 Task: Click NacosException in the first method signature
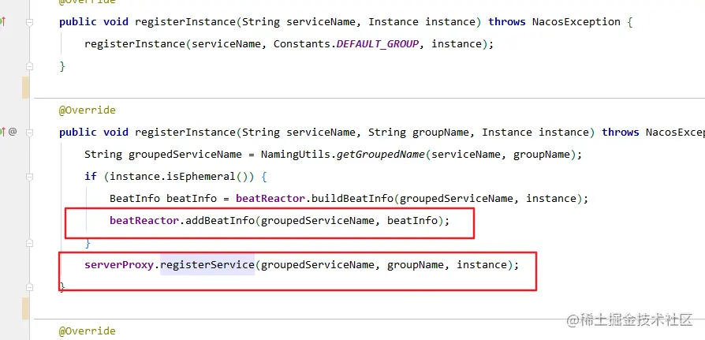(576, 22)
